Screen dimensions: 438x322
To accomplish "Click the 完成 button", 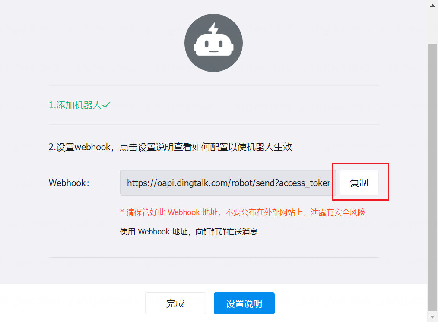I will tap(175, 303).
